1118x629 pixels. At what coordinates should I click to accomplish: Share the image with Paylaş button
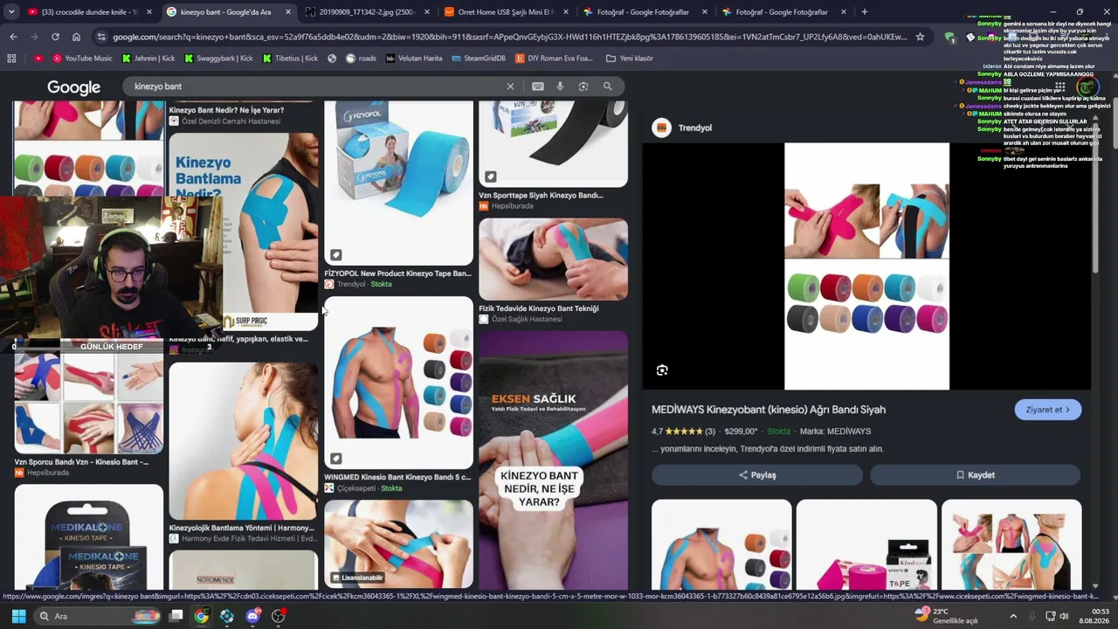tap(757, 475)
